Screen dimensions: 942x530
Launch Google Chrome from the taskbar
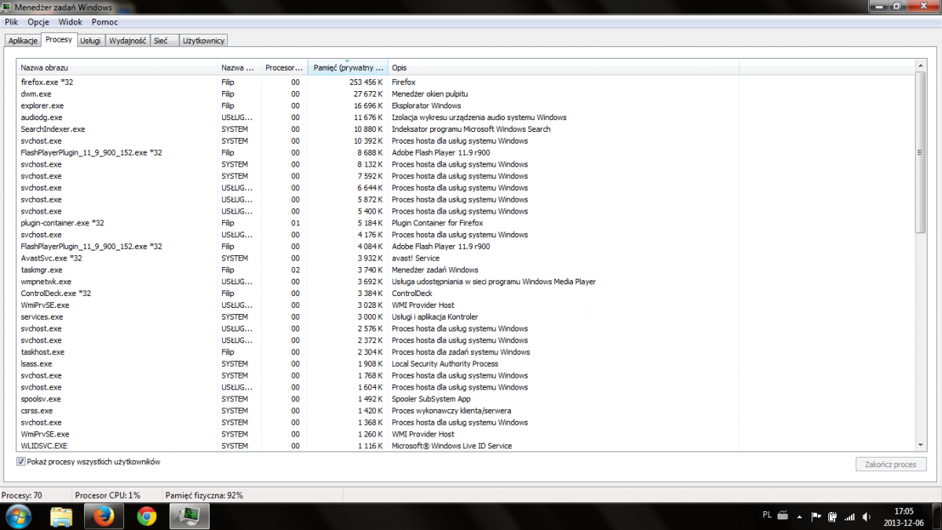pyautogui.click(x=146, y=516)
